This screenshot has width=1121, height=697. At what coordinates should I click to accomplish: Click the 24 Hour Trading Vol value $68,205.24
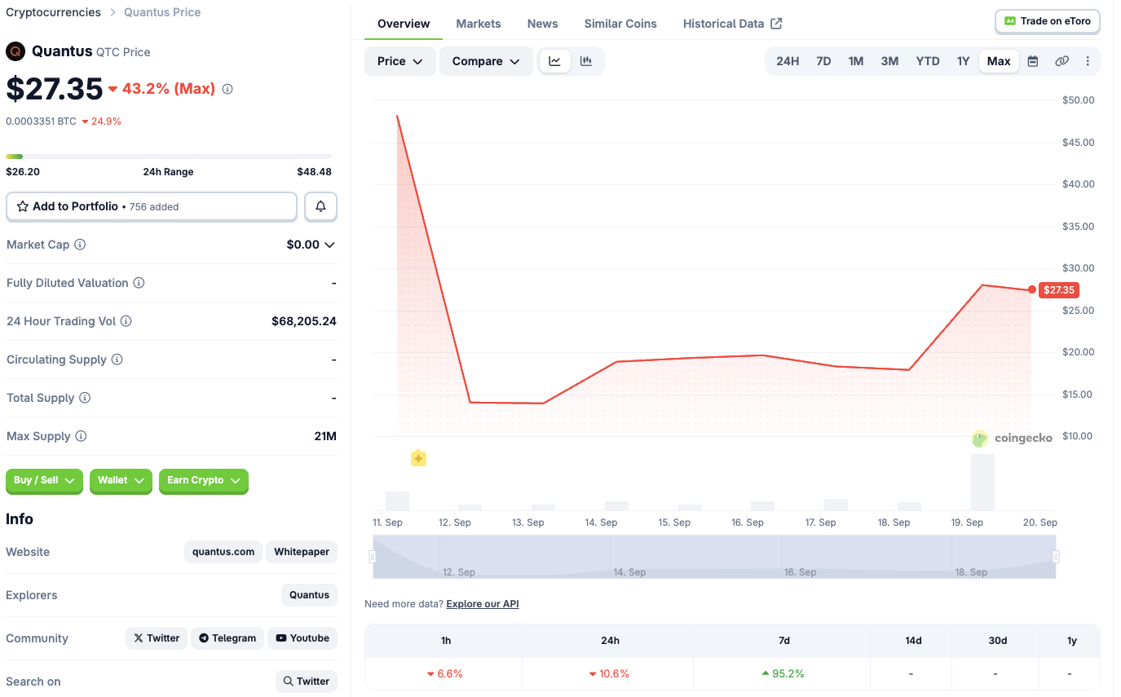point(304,321)
